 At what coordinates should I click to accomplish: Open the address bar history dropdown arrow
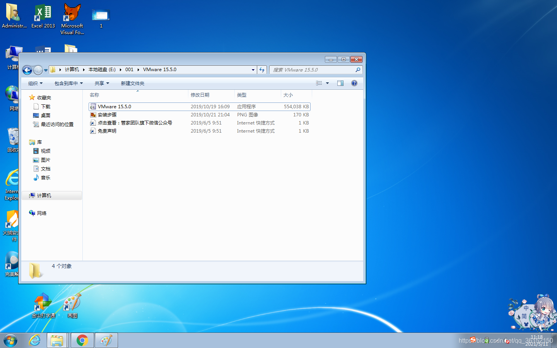point(253,70)
